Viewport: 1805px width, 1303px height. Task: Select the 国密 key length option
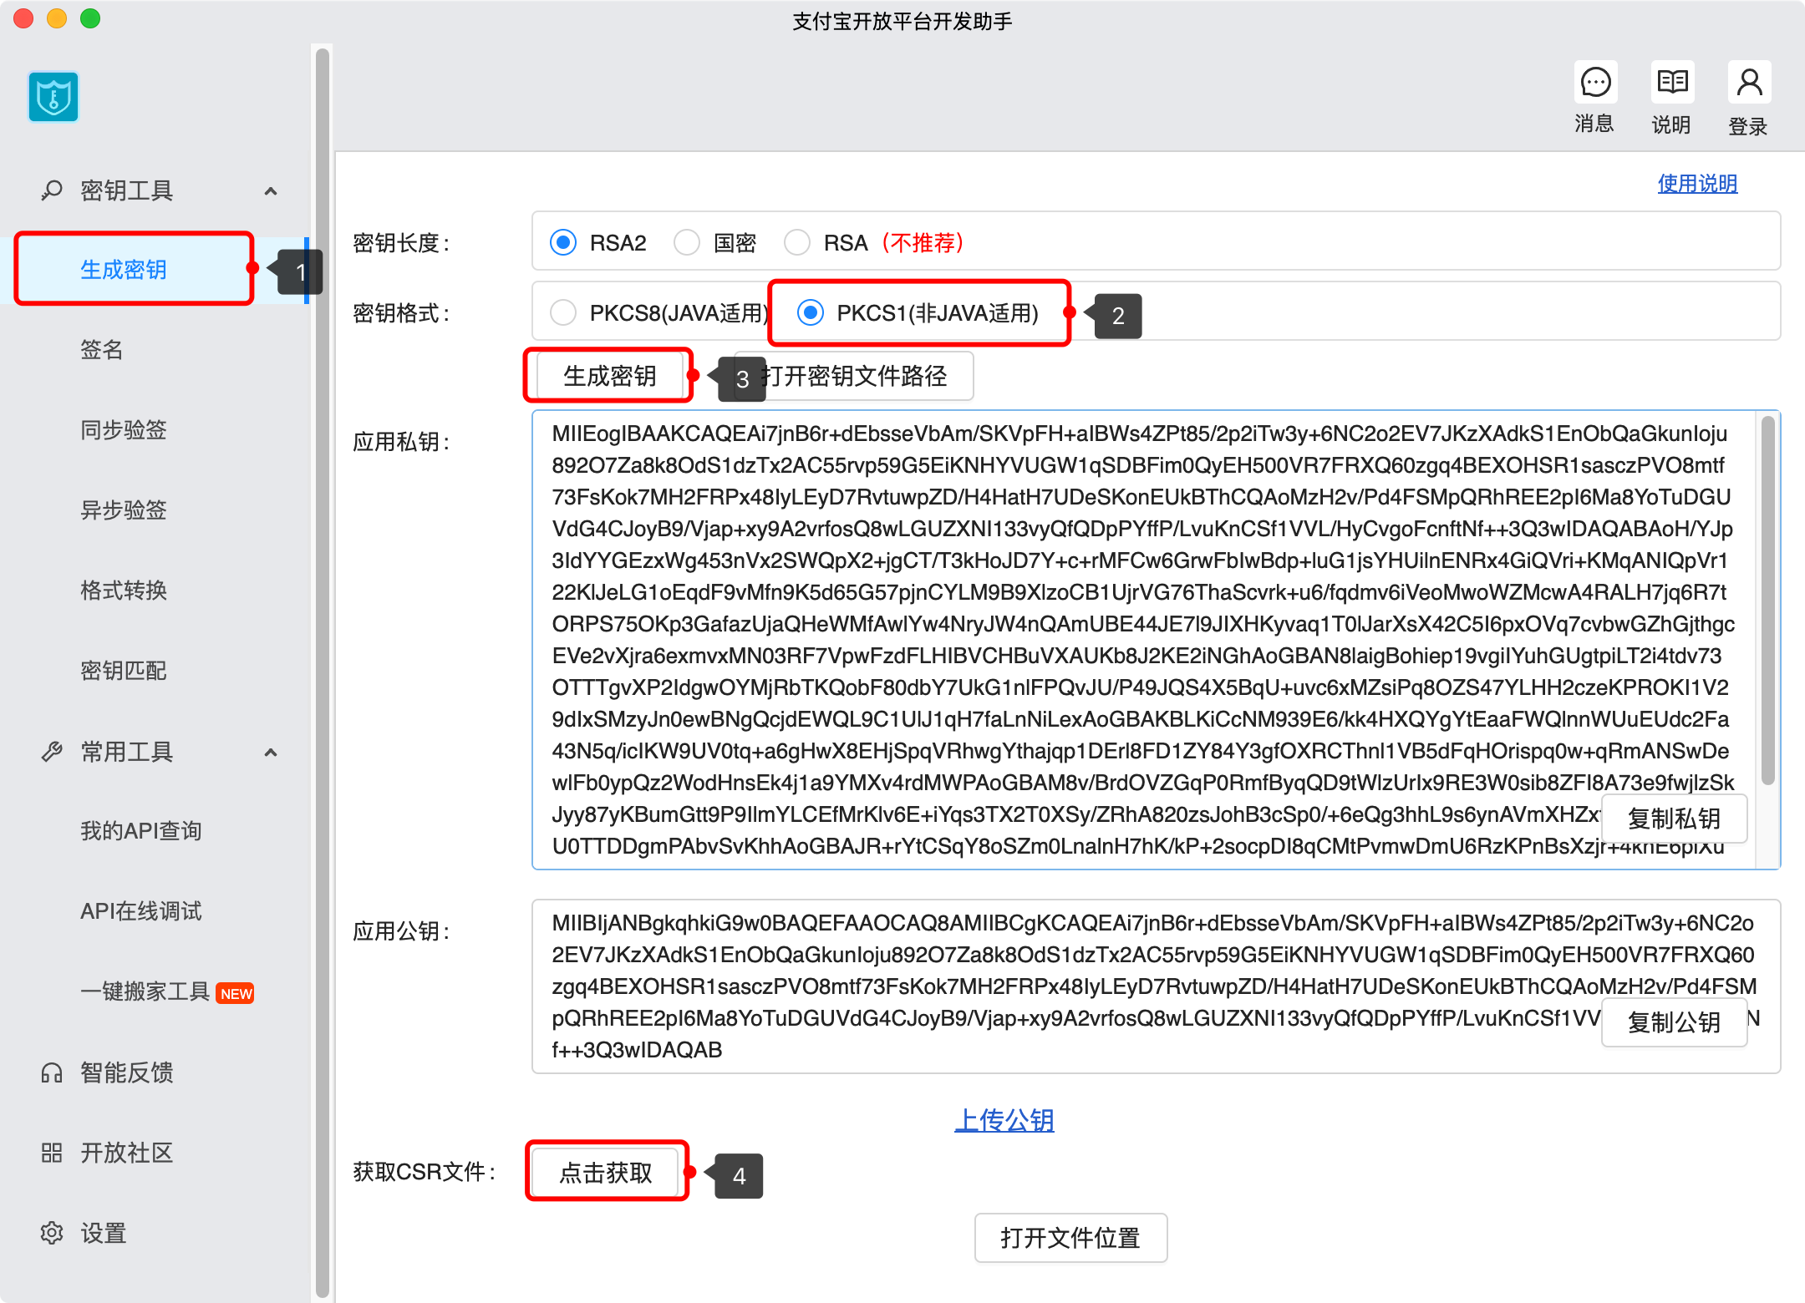pyautogui.click(x=687, y=243)
